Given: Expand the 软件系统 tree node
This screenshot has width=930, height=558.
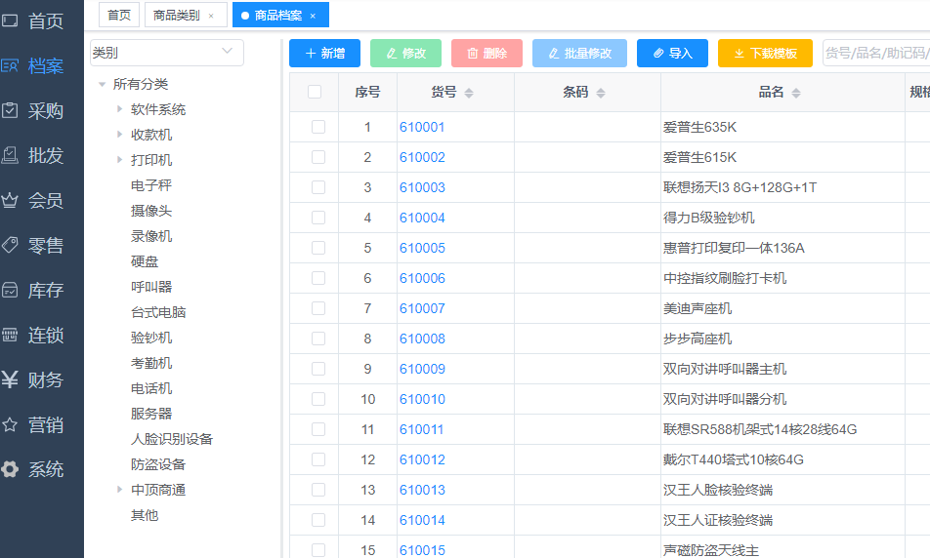Looking at the screenshot, I should click(x=120, y=109).
